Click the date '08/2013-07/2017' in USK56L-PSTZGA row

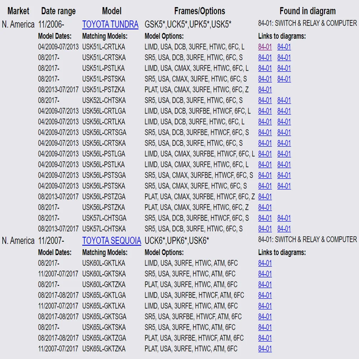(59, 196)
